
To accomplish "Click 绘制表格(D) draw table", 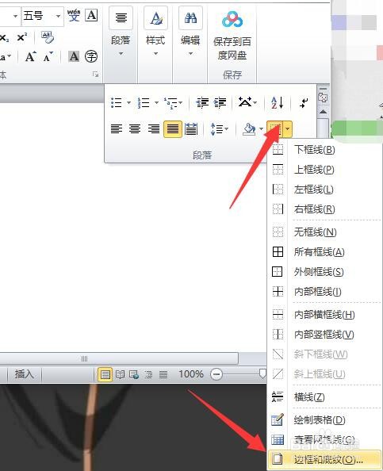I will click(324, 420).
